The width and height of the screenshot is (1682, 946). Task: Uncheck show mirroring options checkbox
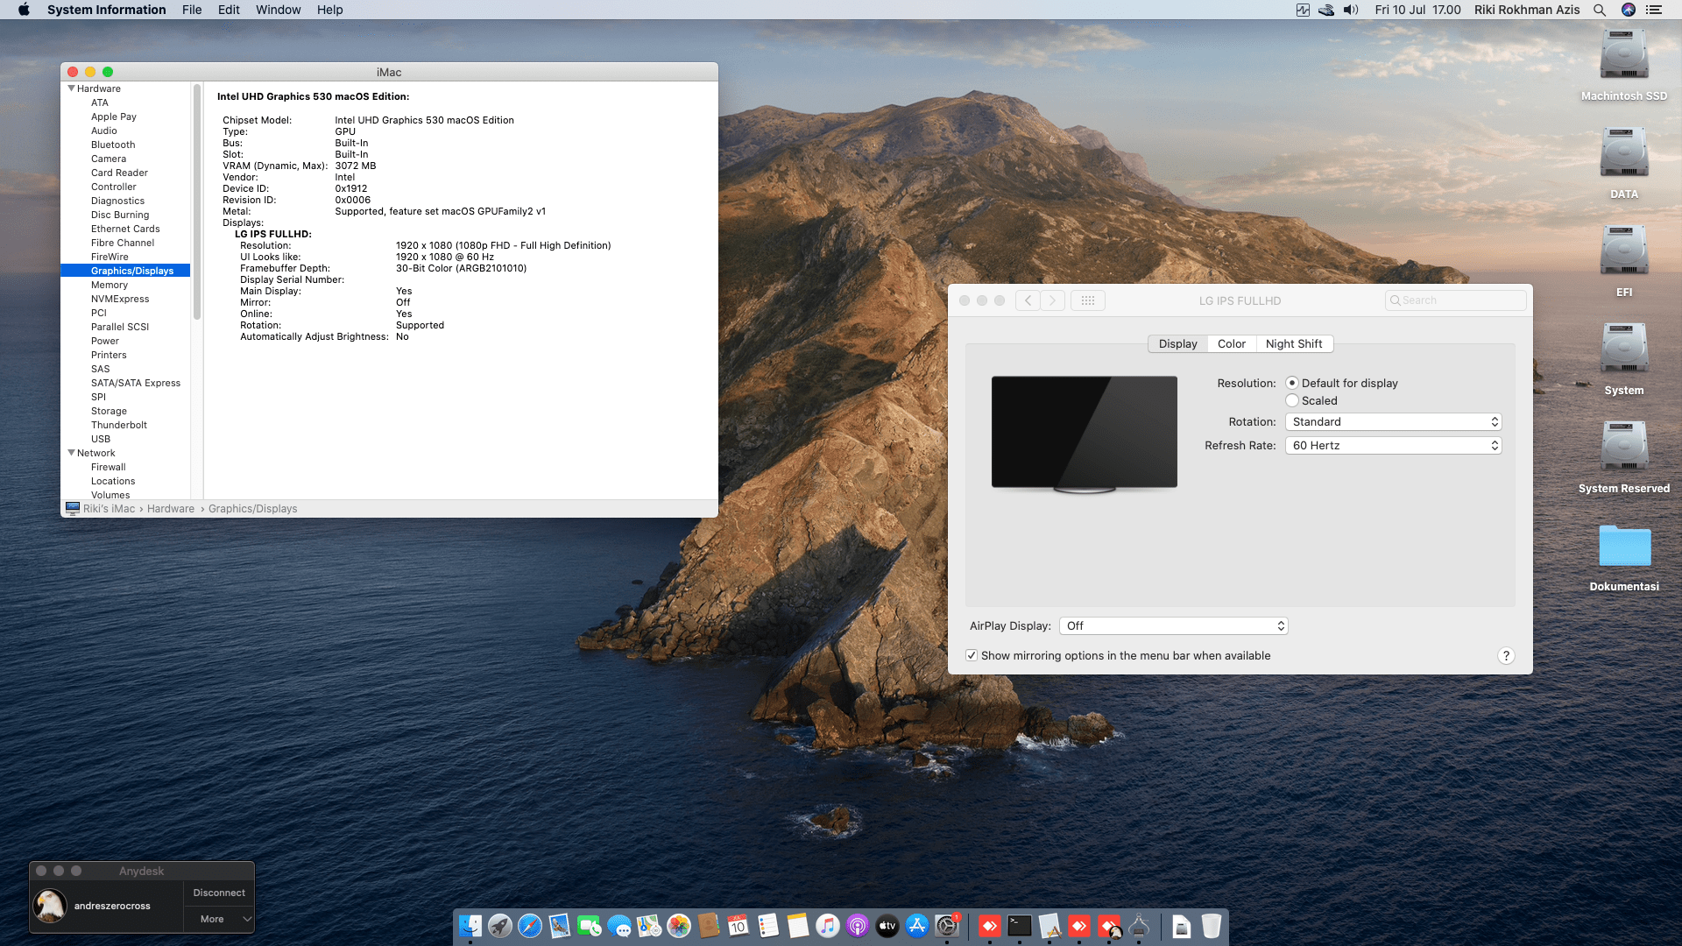[x=972, y=656]
